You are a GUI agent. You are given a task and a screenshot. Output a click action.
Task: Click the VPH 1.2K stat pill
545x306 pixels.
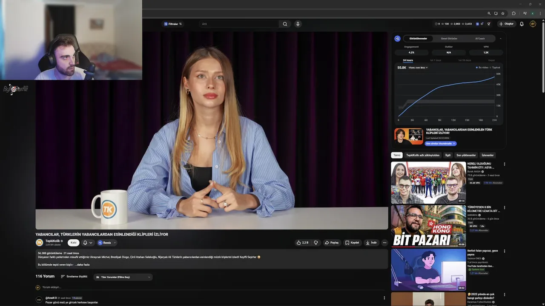(x=486, y=52)
